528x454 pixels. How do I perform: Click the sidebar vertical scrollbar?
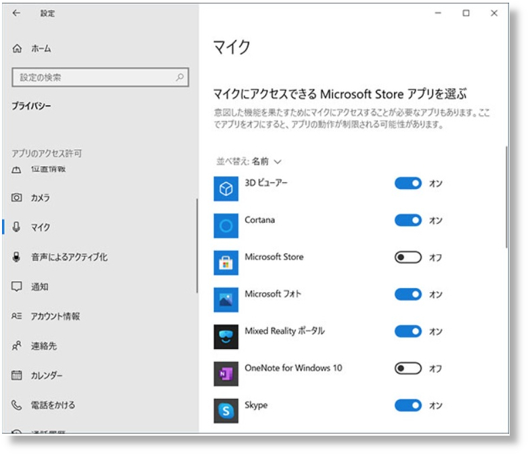(197, 246)
